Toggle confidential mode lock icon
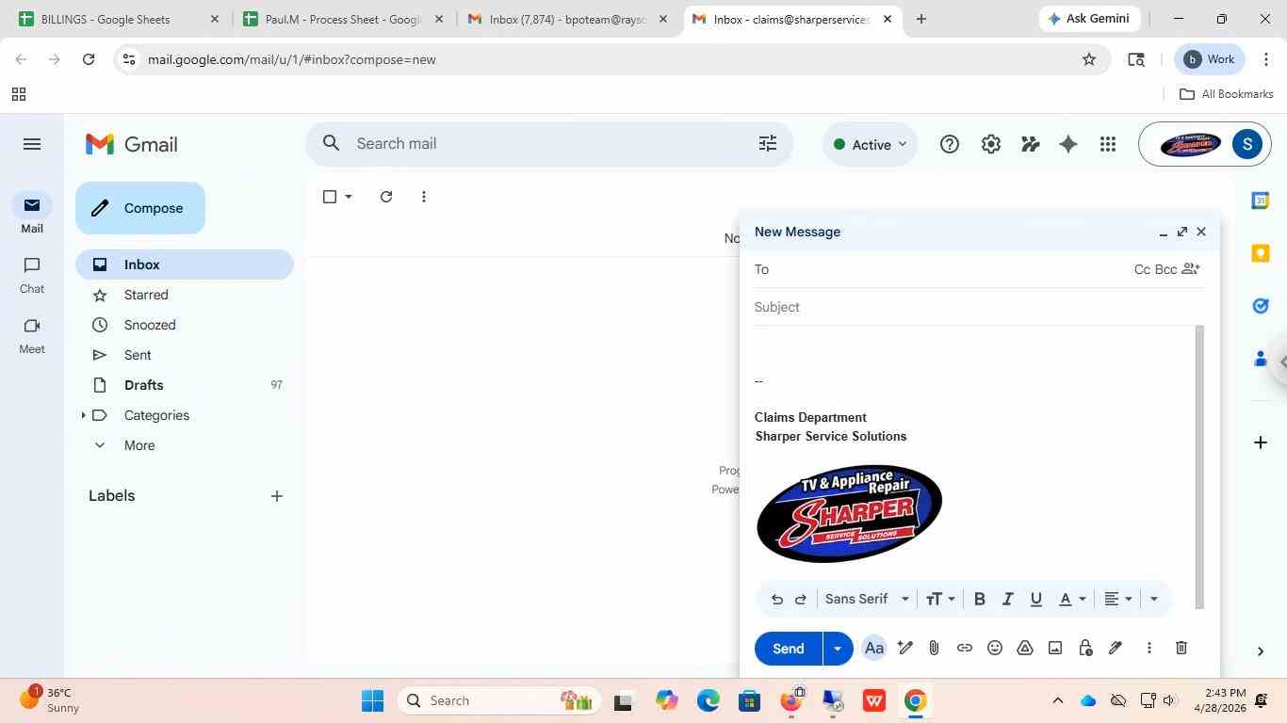Viewport: 1287px width, 723px height. click(x=1085, y=648)
